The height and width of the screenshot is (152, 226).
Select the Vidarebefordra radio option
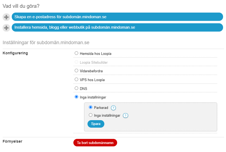[76, 70]
